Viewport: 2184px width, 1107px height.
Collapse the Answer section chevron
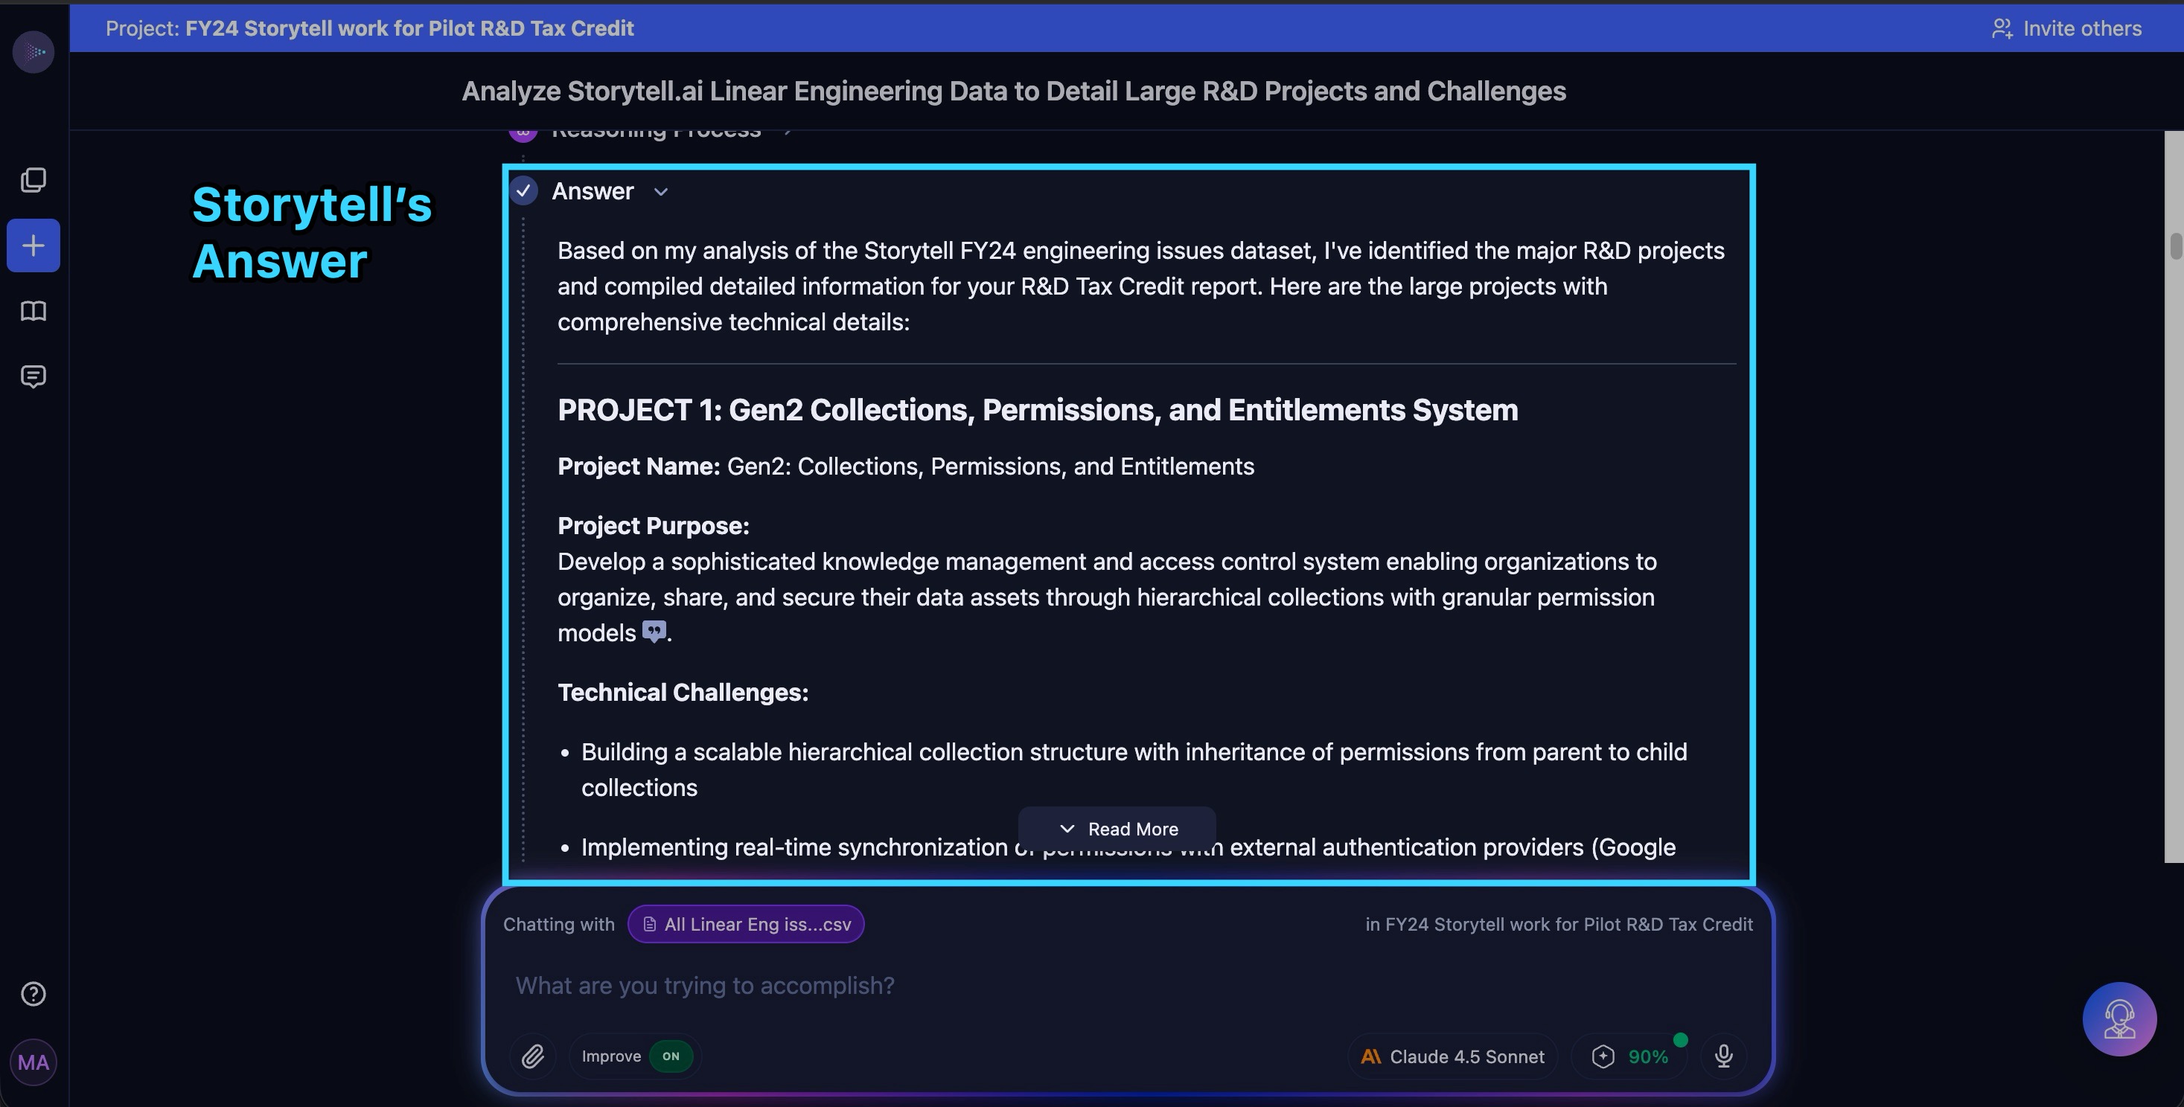pos(661,193)
